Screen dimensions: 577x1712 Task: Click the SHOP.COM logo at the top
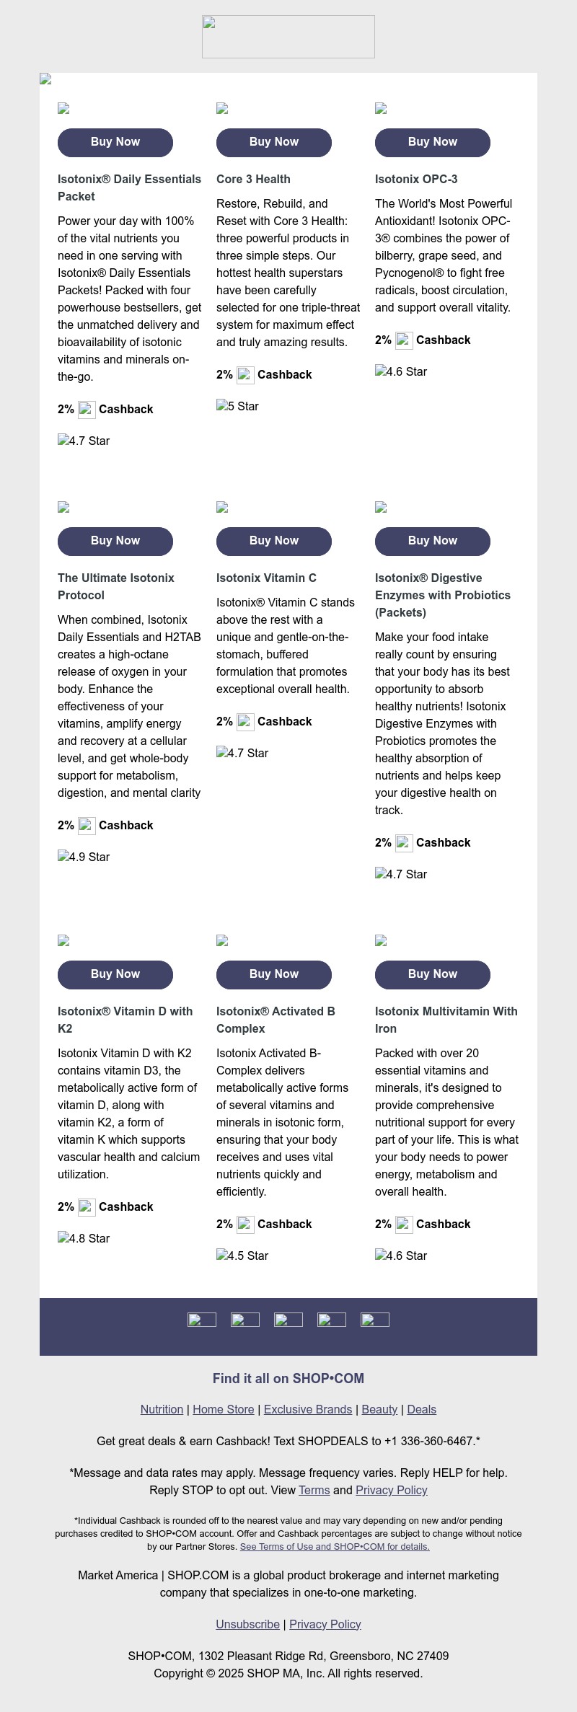coord(288,37)
